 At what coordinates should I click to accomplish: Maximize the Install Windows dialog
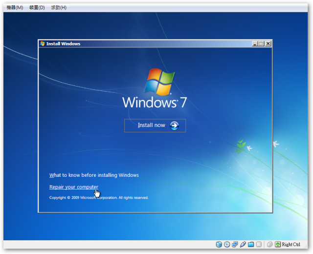point(261,43)
